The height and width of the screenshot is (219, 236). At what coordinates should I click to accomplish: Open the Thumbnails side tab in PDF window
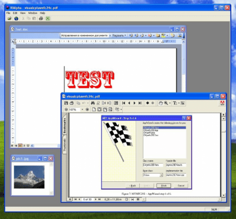[x=64, y=144]
